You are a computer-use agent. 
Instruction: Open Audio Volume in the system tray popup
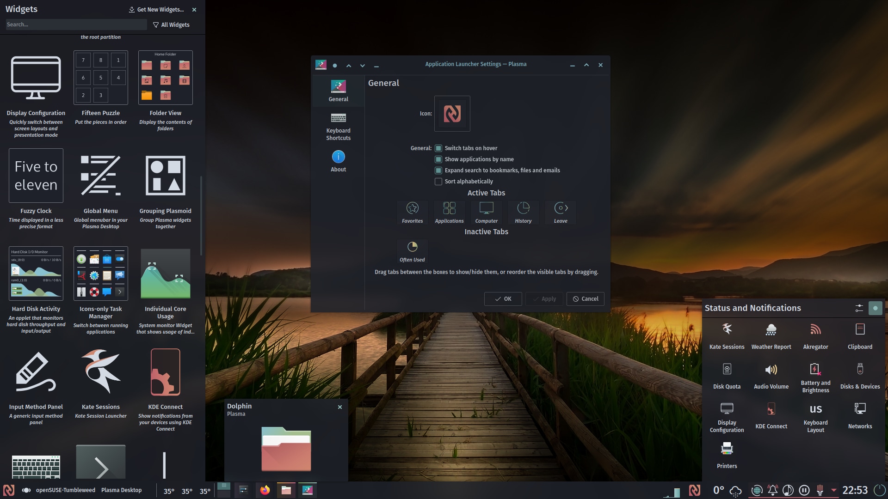(771, 376)
